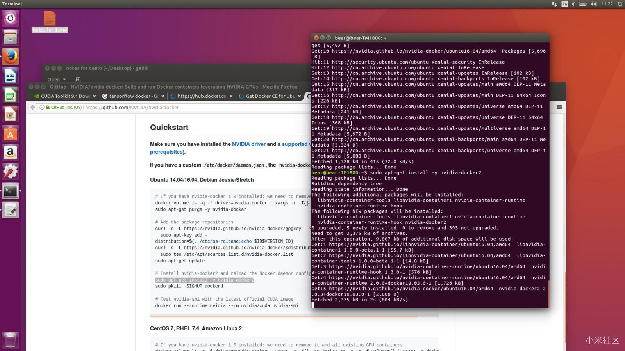The height and width of the screenshot is (351, 625).
Task: Click the Quickstart heading
Action: pos(169,128)
